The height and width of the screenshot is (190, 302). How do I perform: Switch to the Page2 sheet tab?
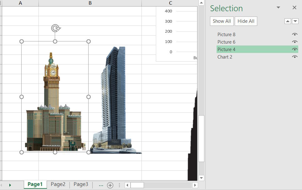pyautogui.click(x=58, y=184)
